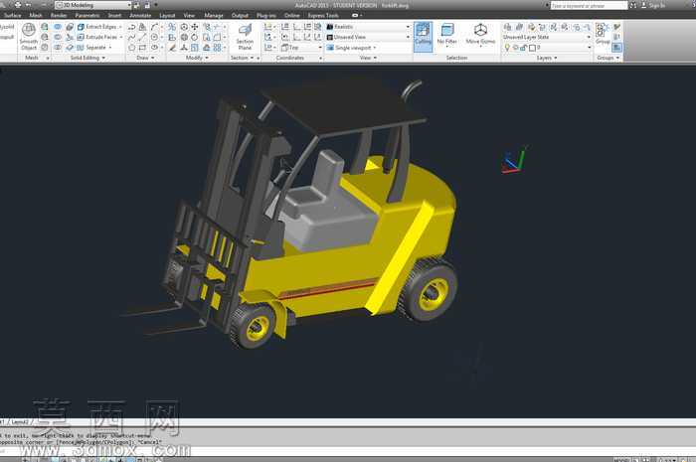This screenshot has width=696, height=462.
Task: Select the No Filter selection icon
Action: click(447, 34)
